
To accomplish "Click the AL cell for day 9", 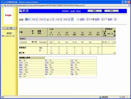I will click(59, 42).
